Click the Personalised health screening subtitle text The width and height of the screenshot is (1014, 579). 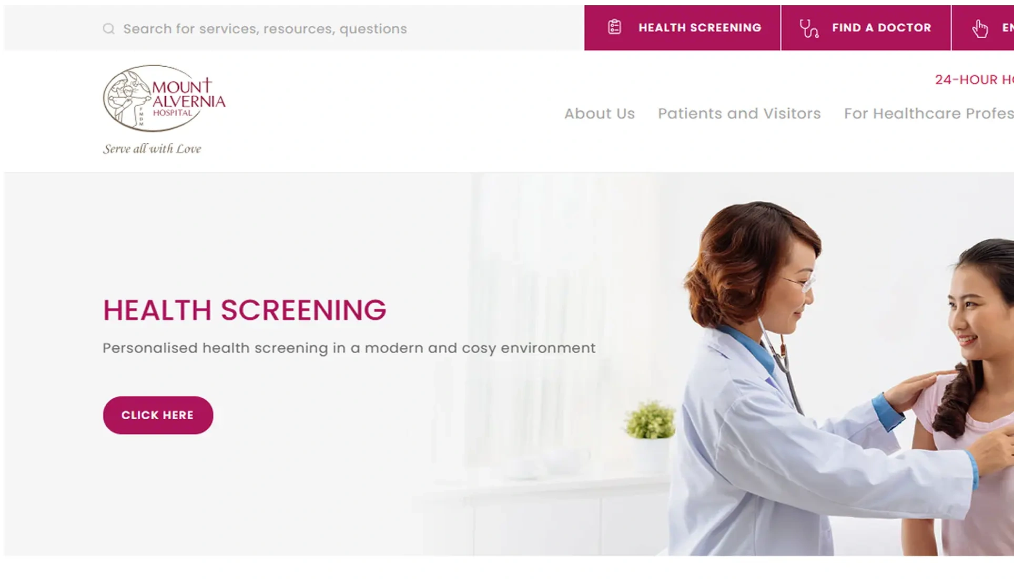349,348
